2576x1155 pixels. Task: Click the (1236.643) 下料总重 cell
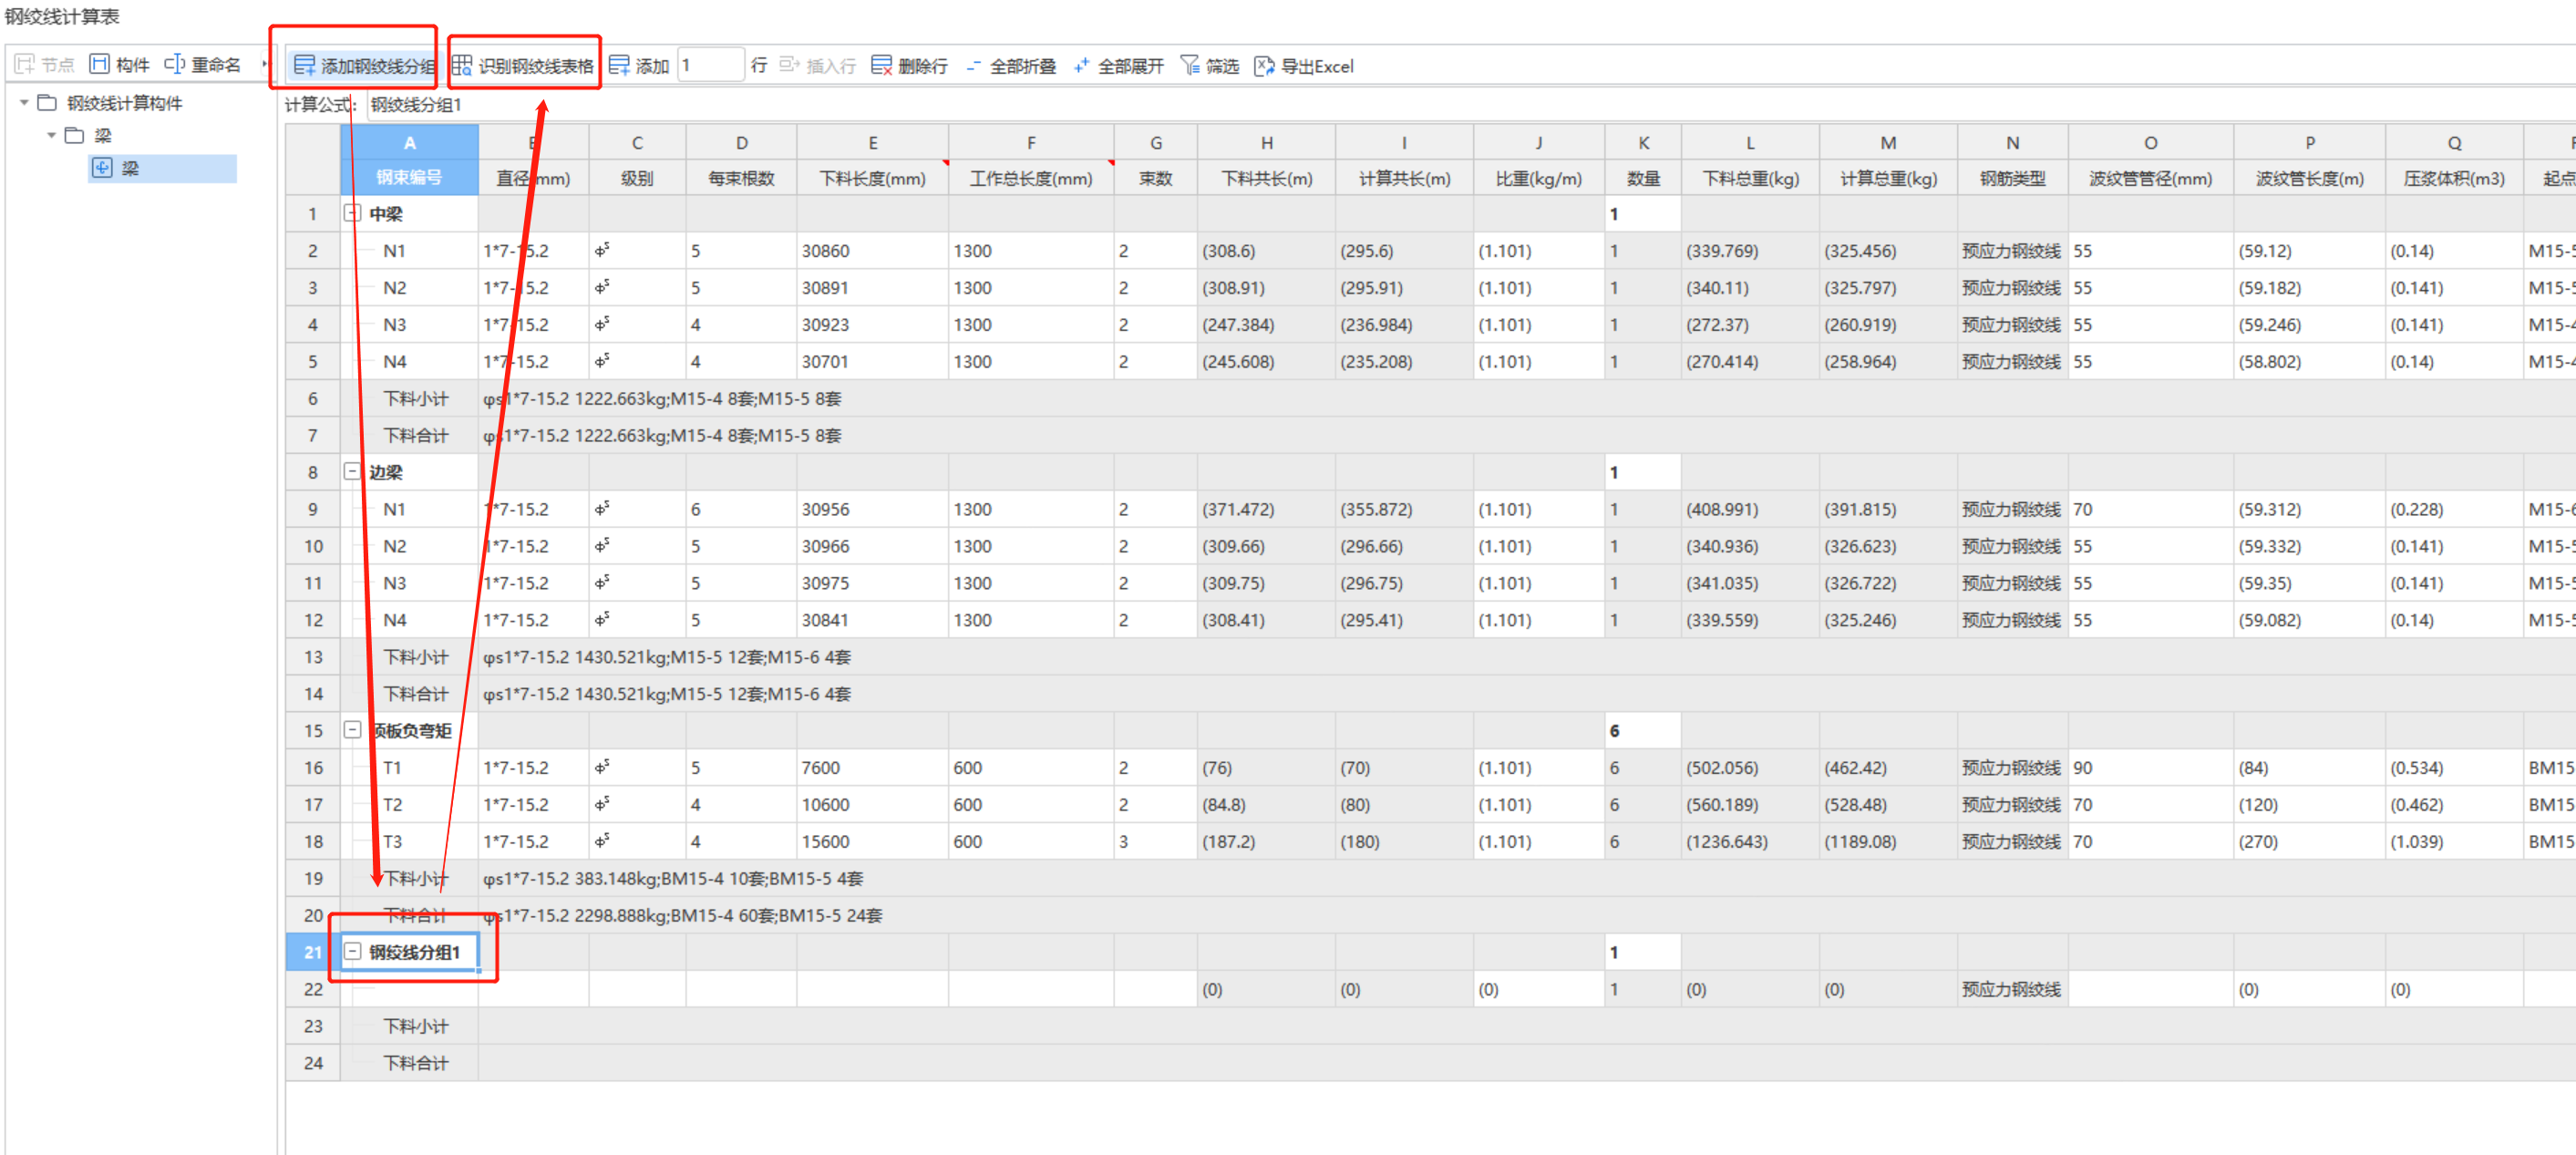pos(1750,841)
